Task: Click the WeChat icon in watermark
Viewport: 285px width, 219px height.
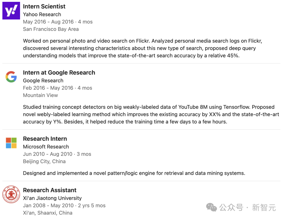Action: (x=211, y=207)
